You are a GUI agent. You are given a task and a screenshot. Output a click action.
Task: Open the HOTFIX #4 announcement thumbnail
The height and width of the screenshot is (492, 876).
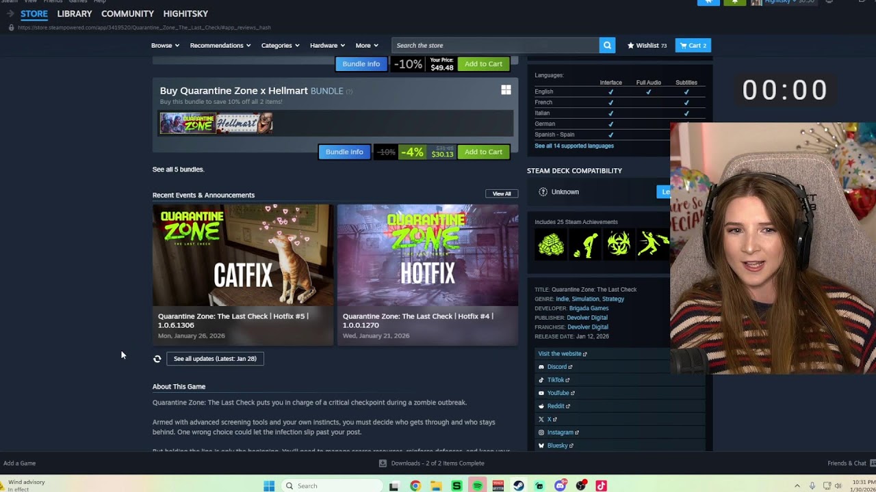click(428, 256)
